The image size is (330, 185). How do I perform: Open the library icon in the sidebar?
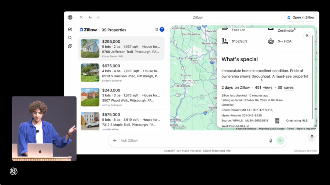pyautogui.click(x=70, y=46)
